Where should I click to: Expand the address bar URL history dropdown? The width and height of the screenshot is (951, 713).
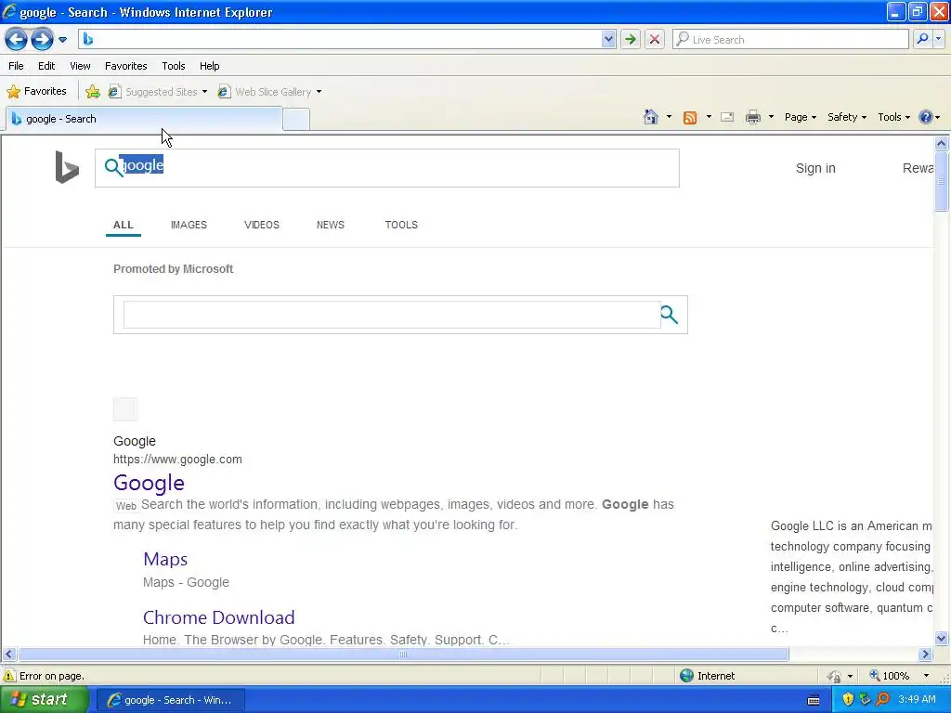608,39
